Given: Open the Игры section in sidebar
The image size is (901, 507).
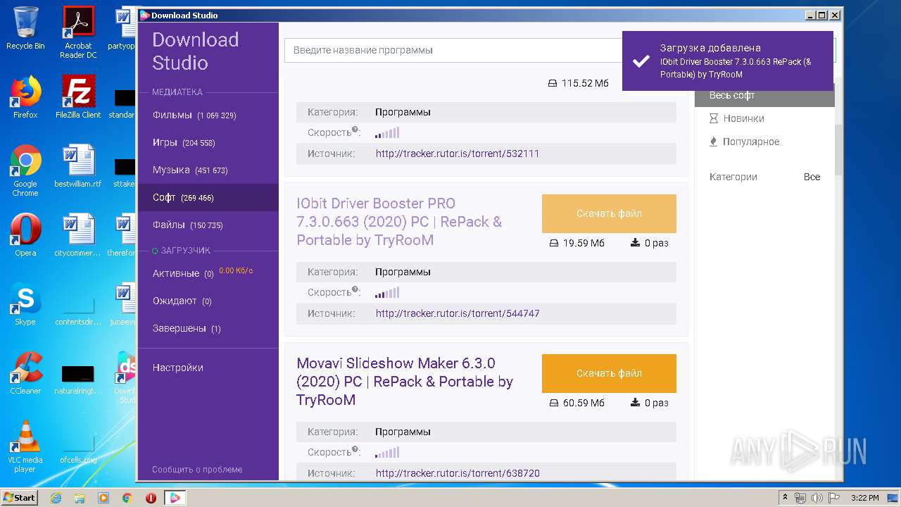Looking at the screenshot, I should (x=183, y=142).
